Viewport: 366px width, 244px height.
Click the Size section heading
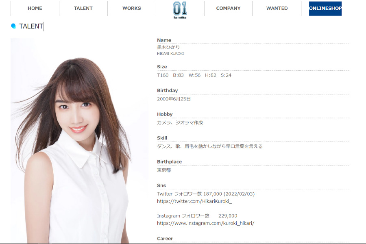[x=162, y=66]
